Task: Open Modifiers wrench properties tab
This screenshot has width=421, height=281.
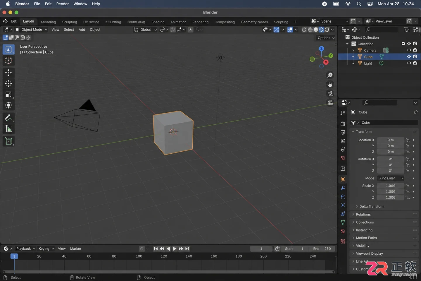Action: (x=343, y=188)
